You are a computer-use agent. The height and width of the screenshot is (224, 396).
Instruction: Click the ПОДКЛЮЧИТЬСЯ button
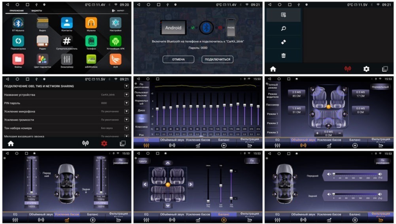(218, 59)
